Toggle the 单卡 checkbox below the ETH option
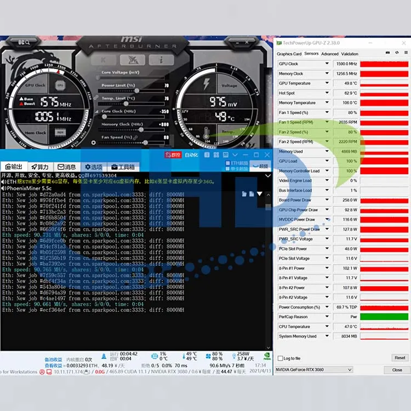This screenshot has width=411, height=411. click(227, 169)
